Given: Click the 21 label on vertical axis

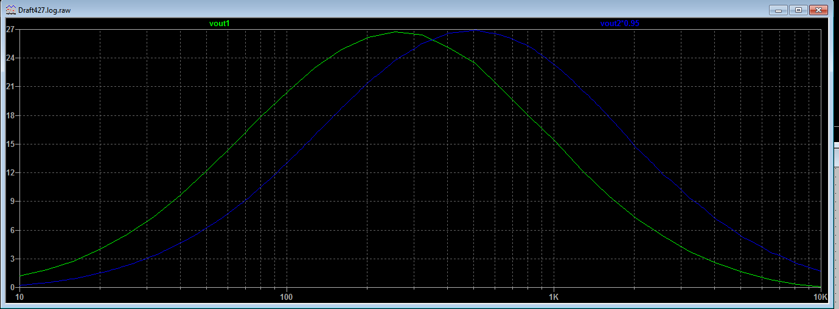Looking at the screenshot, I should 10,86.
